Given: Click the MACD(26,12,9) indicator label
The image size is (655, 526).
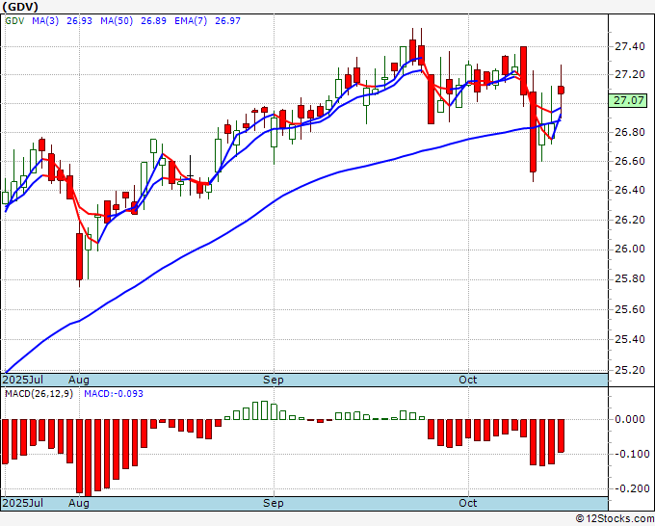Looking at the screenshot, I should click(x=39, y=394).
